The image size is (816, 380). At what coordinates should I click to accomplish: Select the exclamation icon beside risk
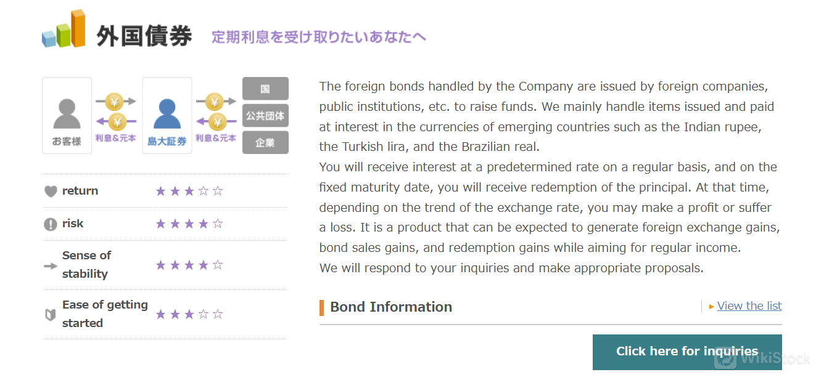pos(50,223)
